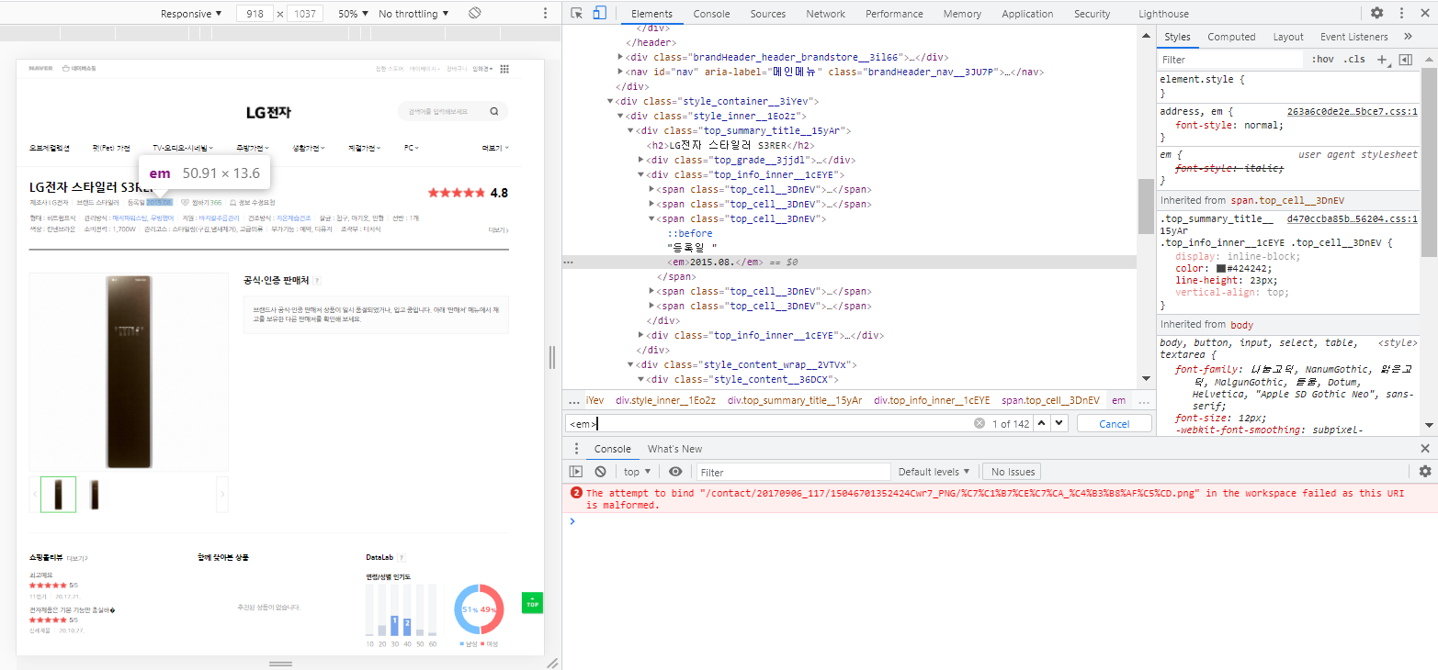Focus the console Filter input

[793, 472]
